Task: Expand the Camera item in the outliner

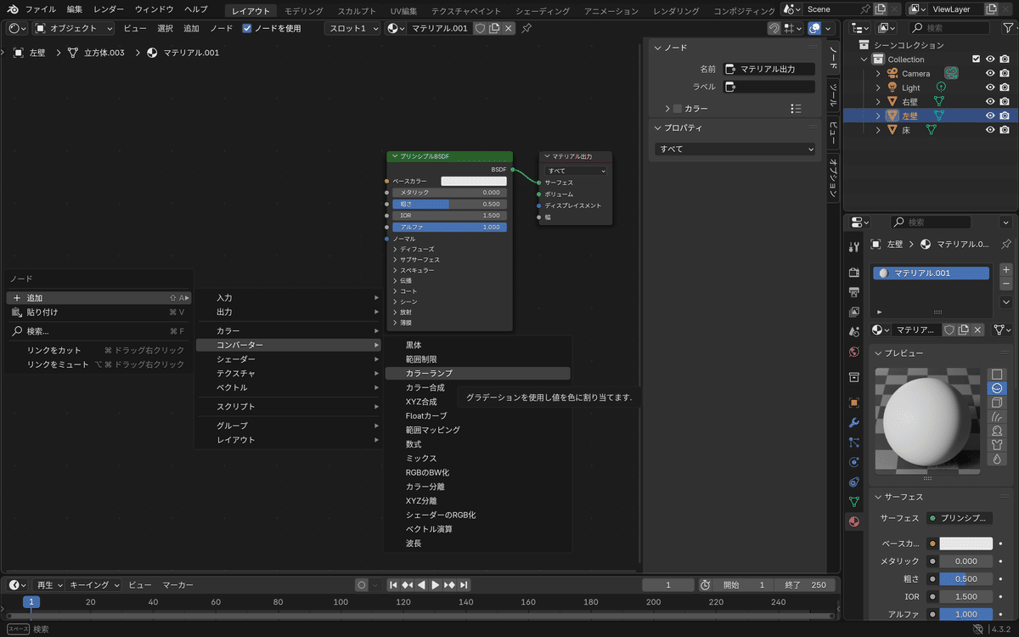Action: pos(879,74)
